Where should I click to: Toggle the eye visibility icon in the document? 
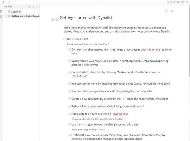click(172, 11)
